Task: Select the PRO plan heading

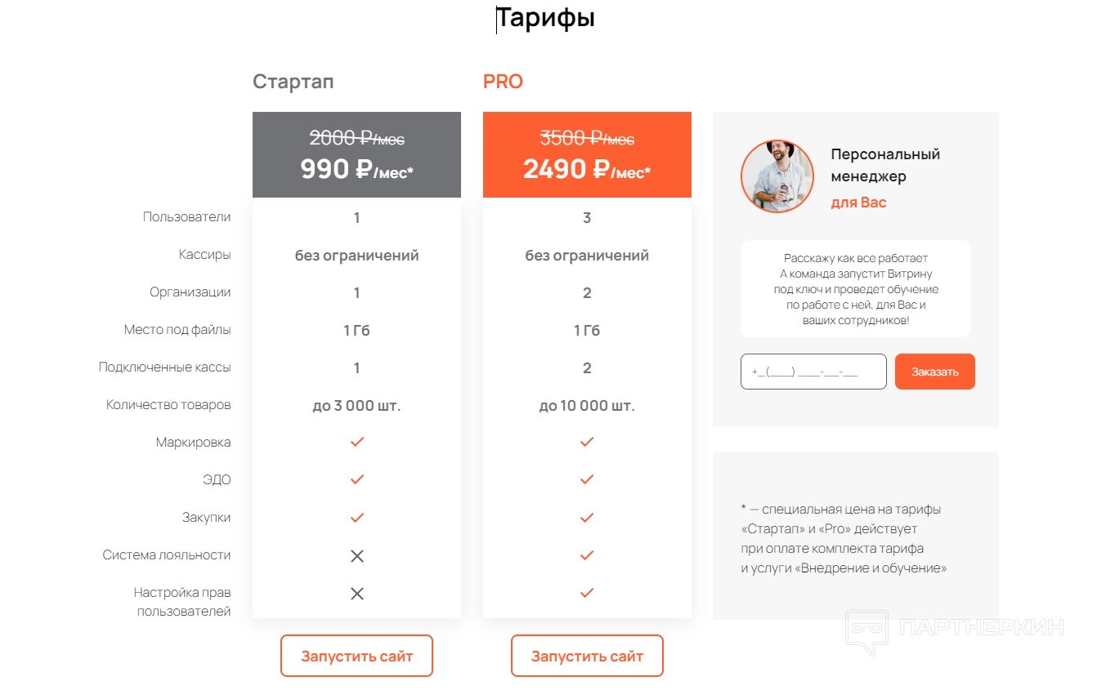Action: (x=503, y=82)
